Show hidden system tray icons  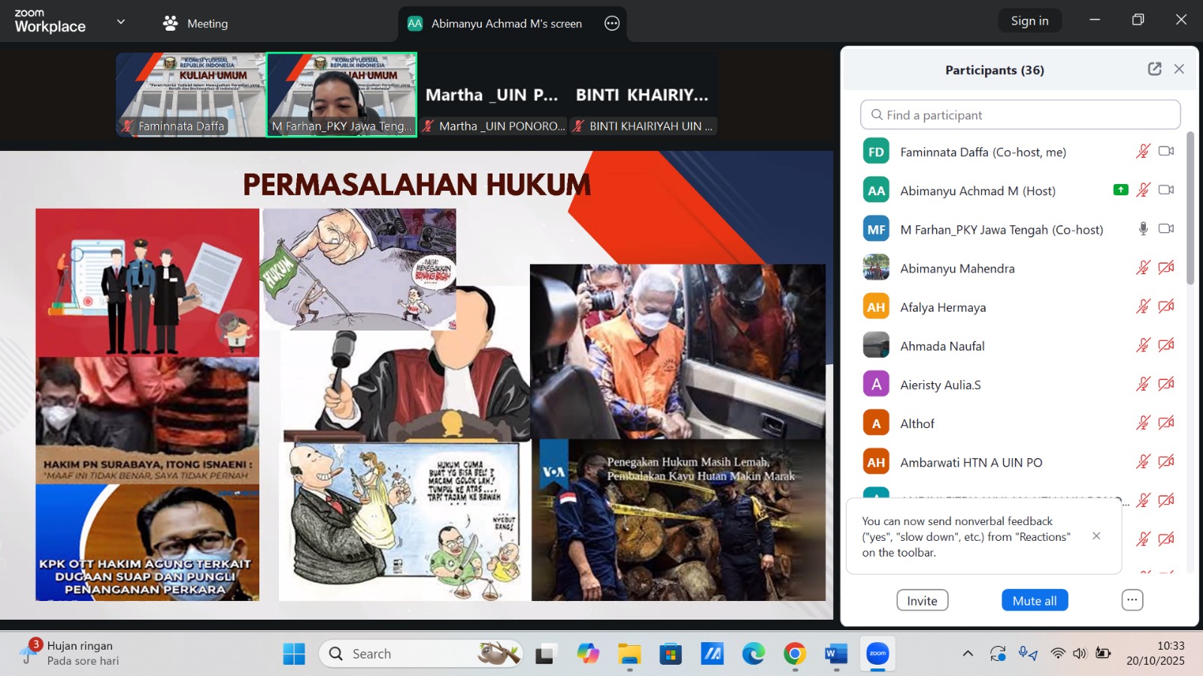tap(968, 653)
